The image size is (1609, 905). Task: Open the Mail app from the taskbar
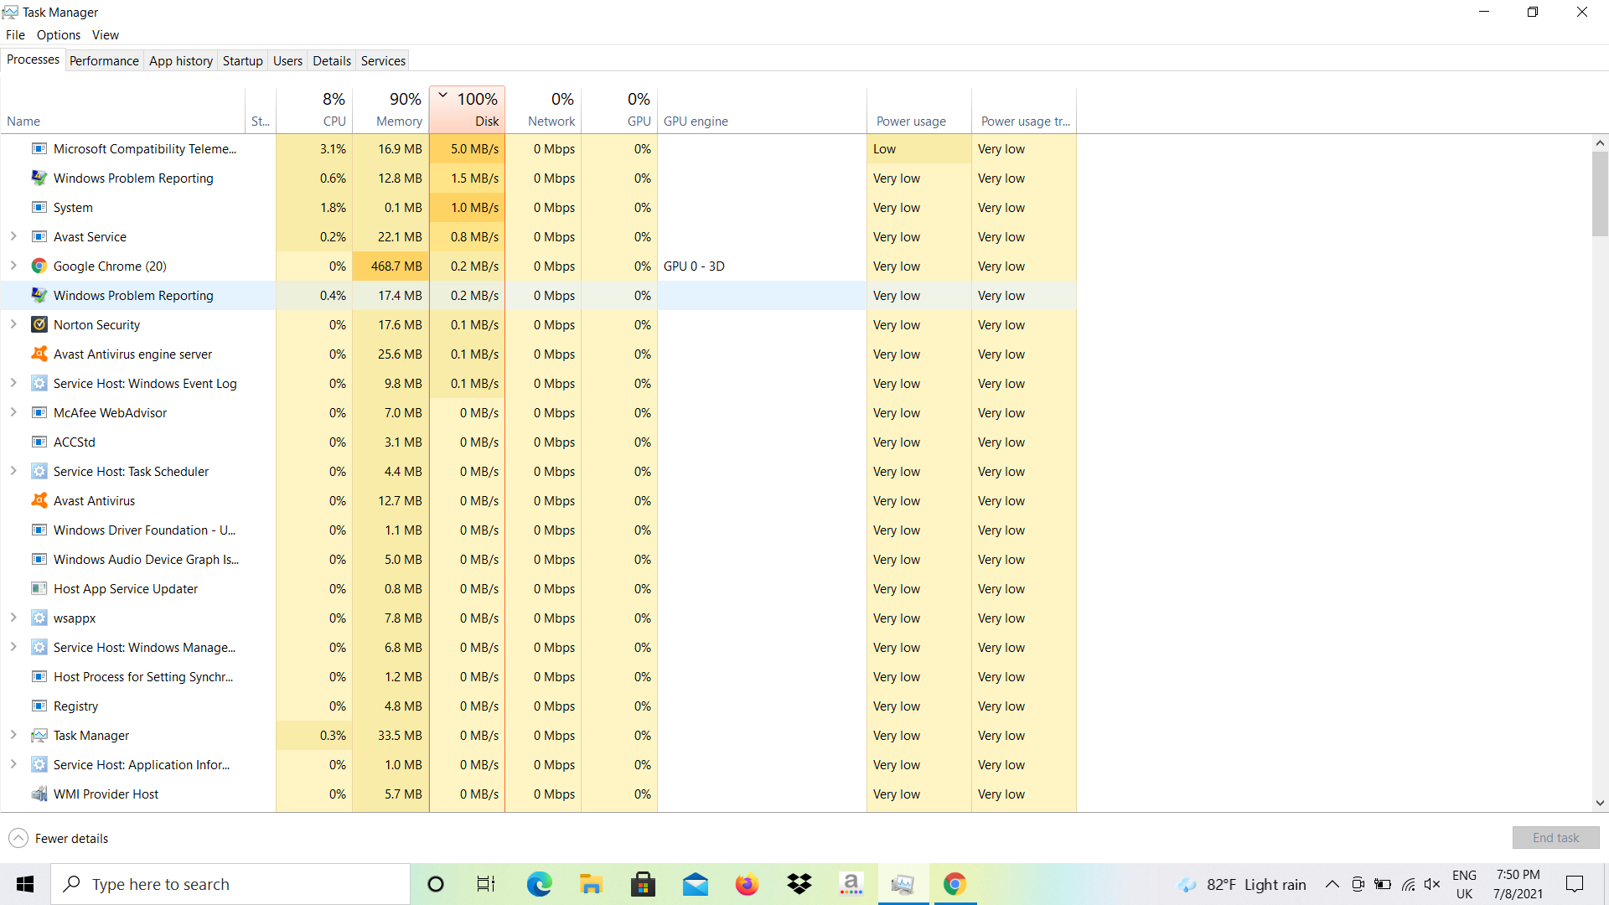pos(695,884)
